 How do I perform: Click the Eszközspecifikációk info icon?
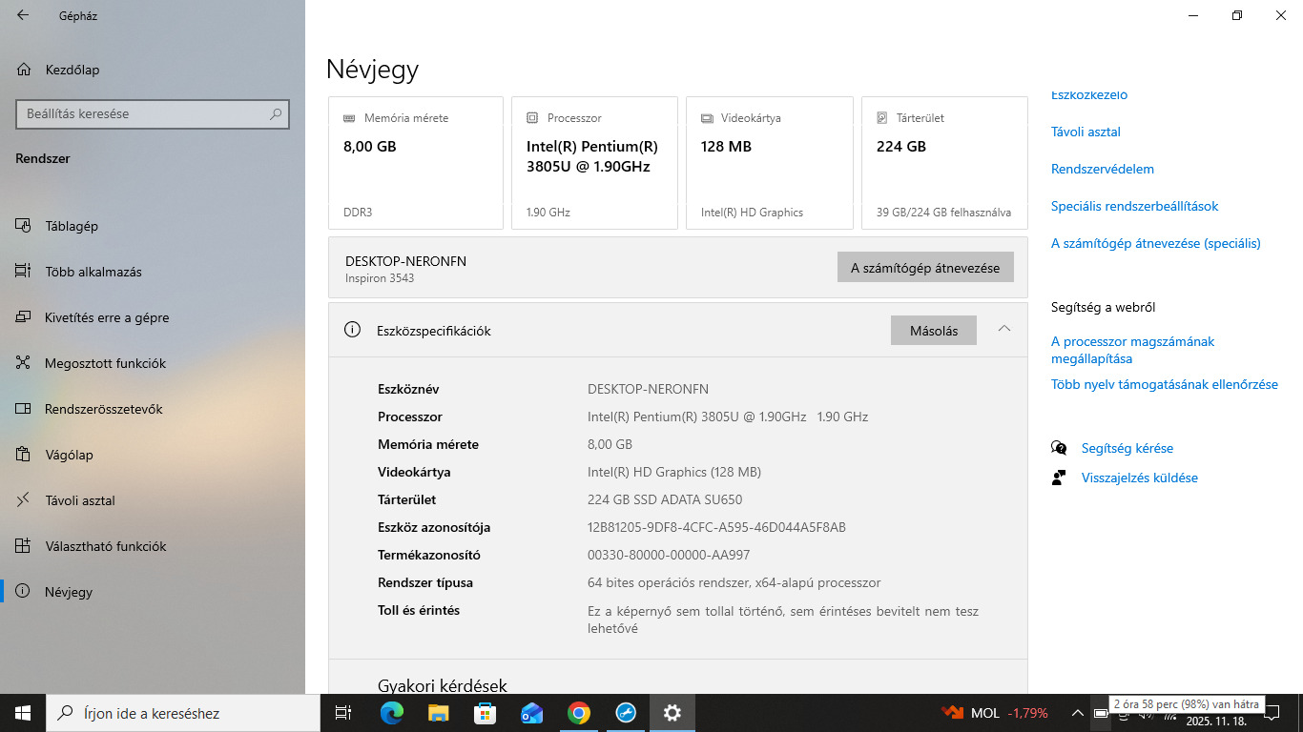tap(353, 330)
